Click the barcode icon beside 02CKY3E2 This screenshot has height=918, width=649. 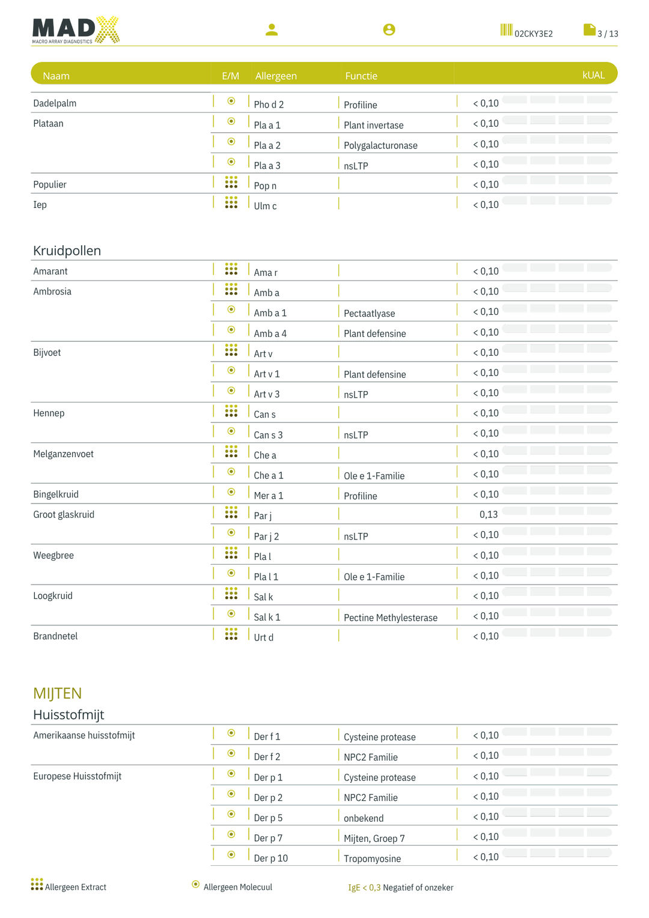(x=506, y=30)
